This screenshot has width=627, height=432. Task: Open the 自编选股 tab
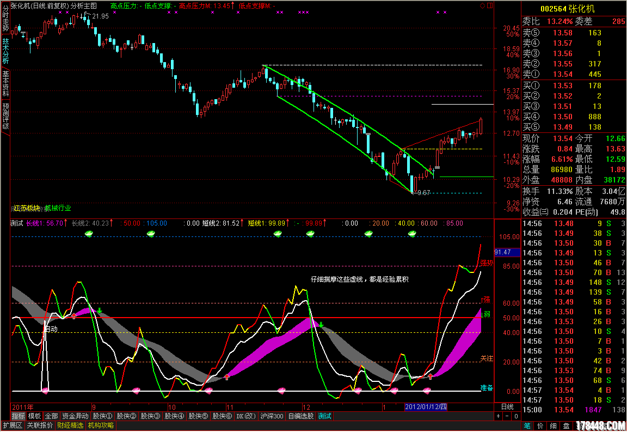click(x=300, y=416)
